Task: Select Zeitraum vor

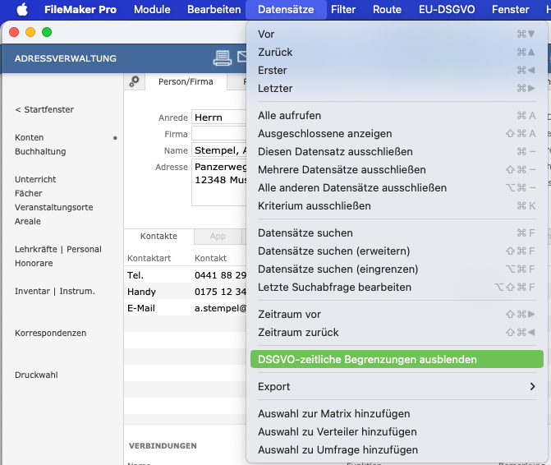Action: 397,314
